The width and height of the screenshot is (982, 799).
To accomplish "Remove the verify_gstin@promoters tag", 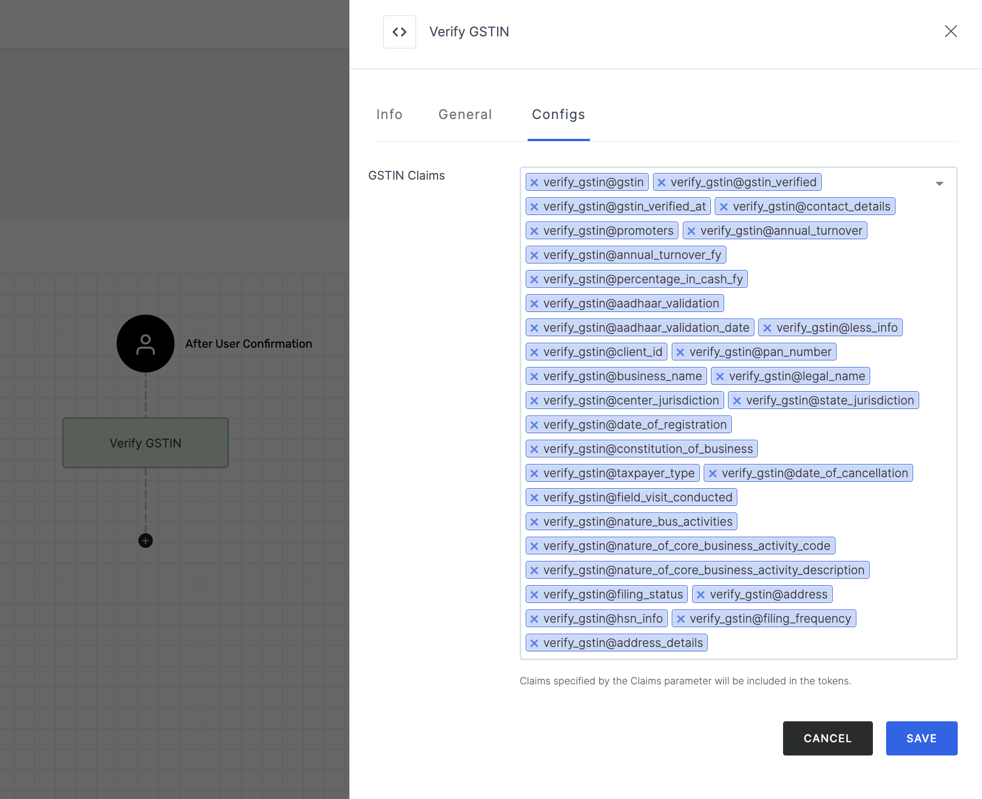I will point(534,231).
